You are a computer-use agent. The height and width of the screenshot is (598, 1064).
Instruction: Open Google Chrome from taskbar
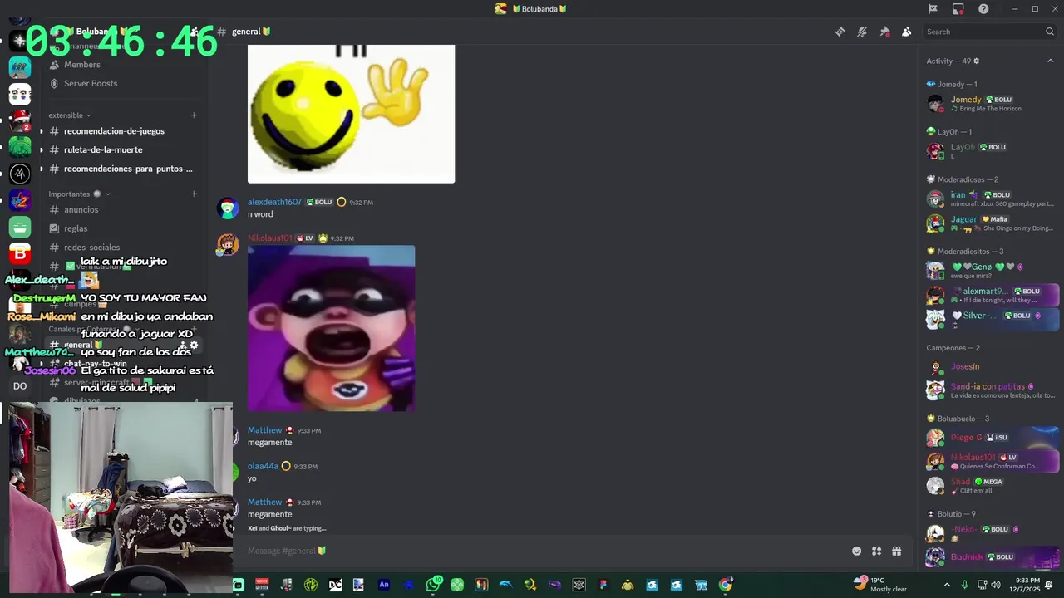point(726,585)
